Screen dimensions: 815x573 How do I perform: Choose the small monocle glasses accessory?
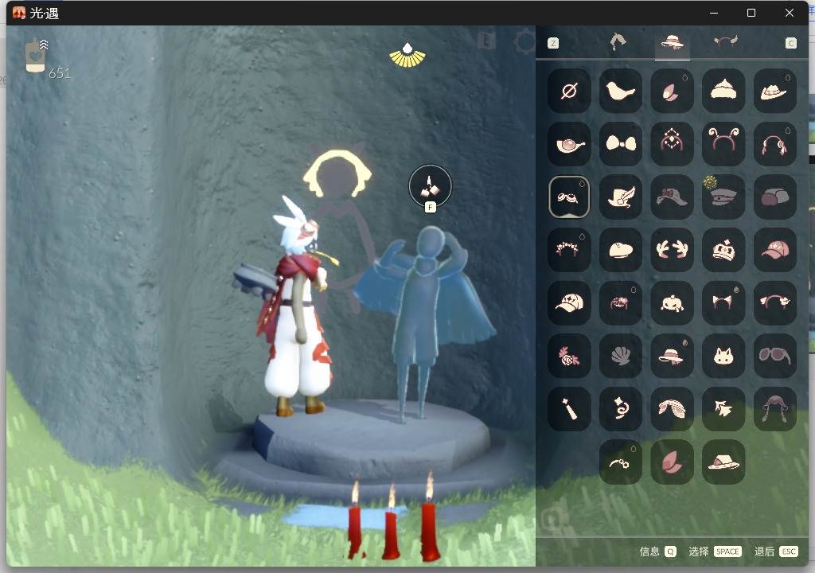[621, 462]
